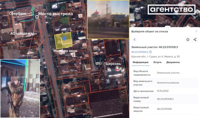Image resolution: width=200 pixels, height=118 pixels.
Task: Click the Дата присвоения label
Action: pyautogui.click(x=143, y=91)
